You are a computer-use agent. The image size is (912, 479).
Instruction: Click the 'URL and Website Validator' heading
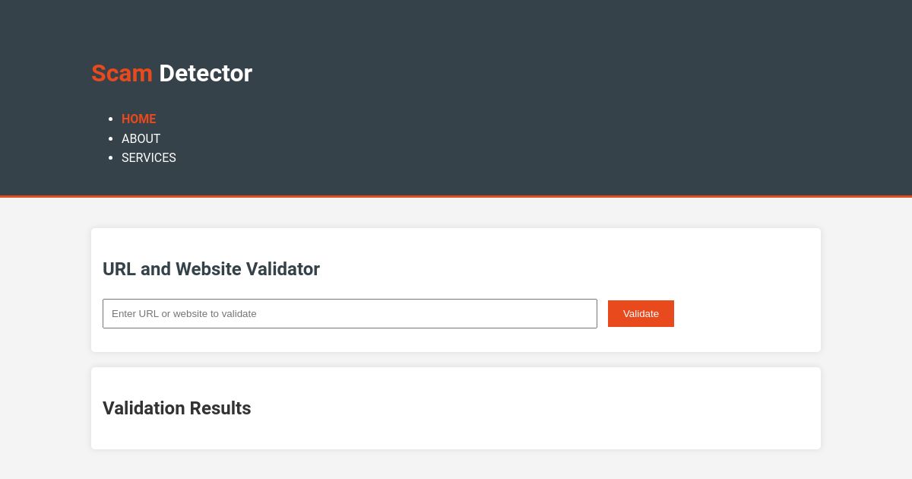point(211,269)
